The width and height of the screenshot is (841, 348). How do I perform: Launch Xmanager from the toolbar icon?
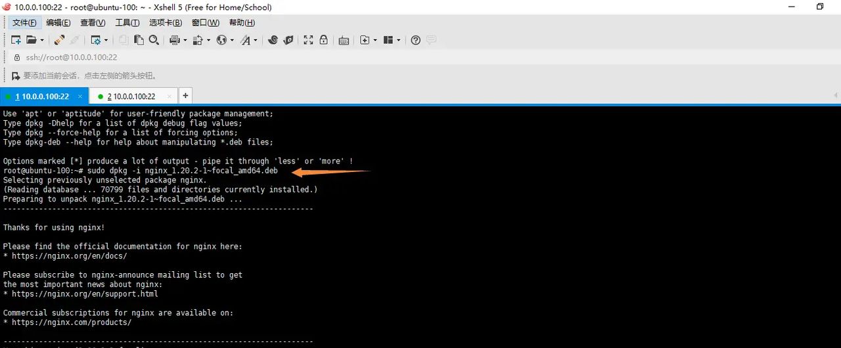(288, 40)
